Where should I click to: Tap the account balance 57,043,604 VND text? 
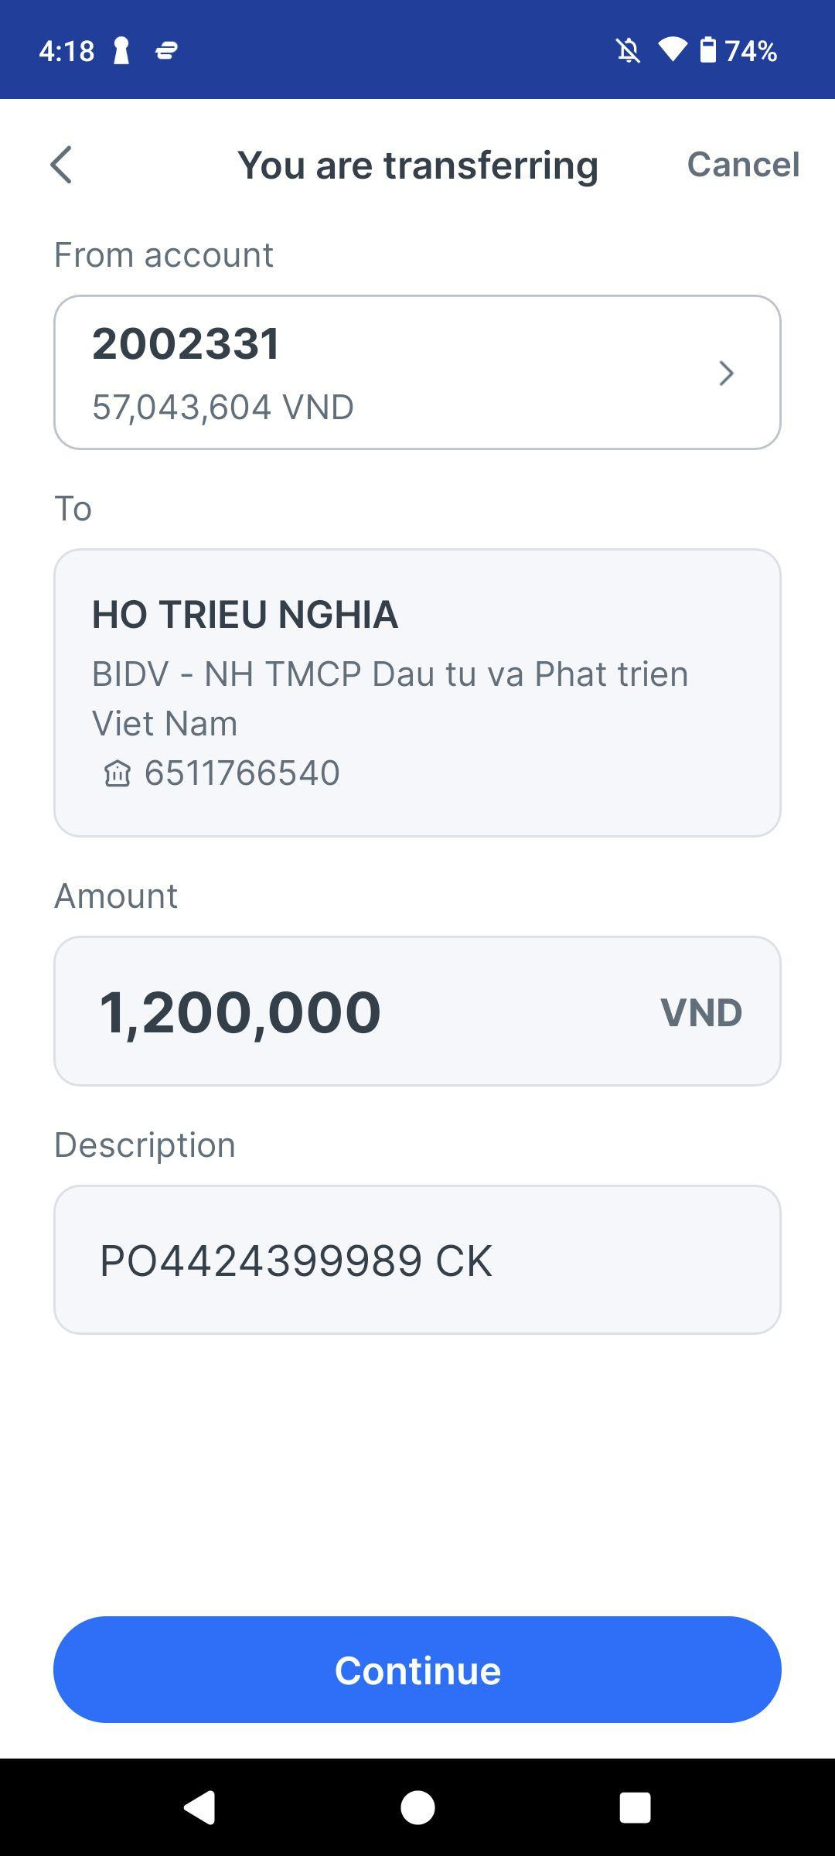coord(223,407)
